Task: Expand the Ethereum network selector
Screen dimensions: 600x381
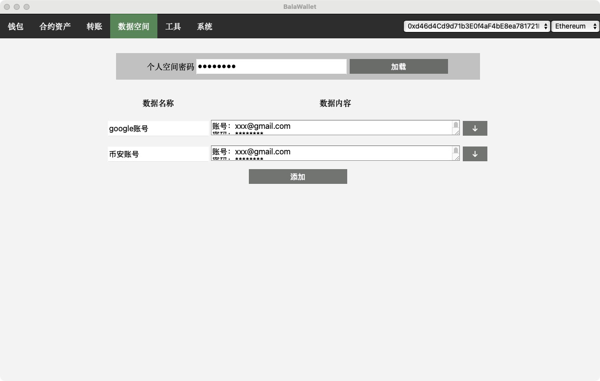Action: click(x=574, y=26)
